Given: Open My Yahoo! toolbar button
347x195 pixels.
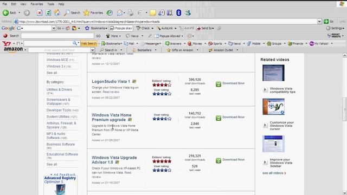Looking at the screenshot, I should (319, 43).
